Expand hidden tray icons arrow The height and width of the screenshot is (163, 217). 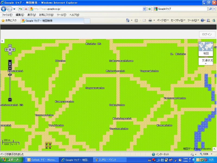tap(194, 160)
